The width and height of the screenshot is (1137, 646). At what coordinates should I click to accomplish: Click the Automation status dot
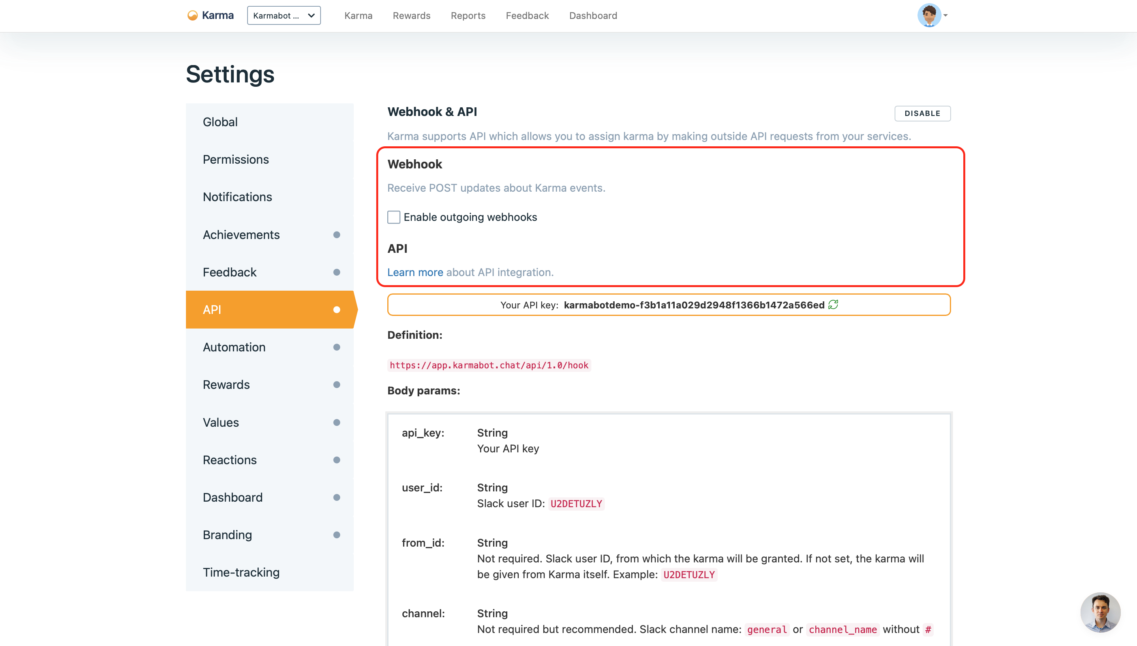337,347
